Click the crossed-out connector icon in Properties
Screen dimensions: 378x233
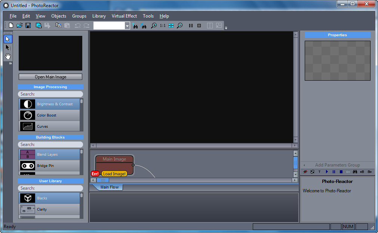pyautogui.click(x=305, y=172)
